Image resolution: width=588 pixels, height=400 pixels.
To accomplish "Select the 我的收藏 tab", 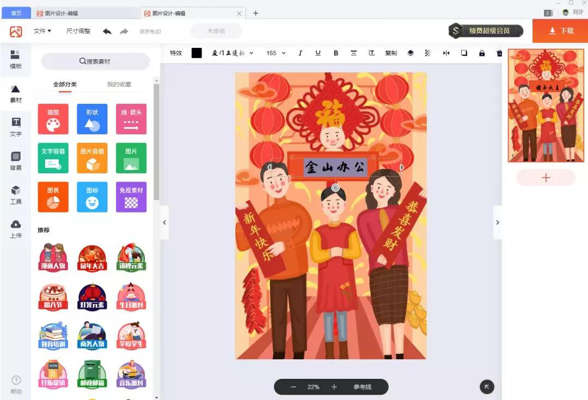I will click(x=119, y=85).
